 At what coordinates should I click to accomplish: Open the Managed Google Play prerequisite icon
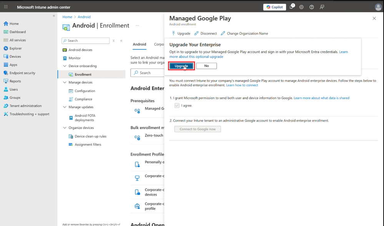137,111
